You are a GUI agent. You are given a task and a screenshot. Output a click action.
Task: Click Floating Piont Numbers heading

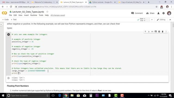tap(18, 86)
